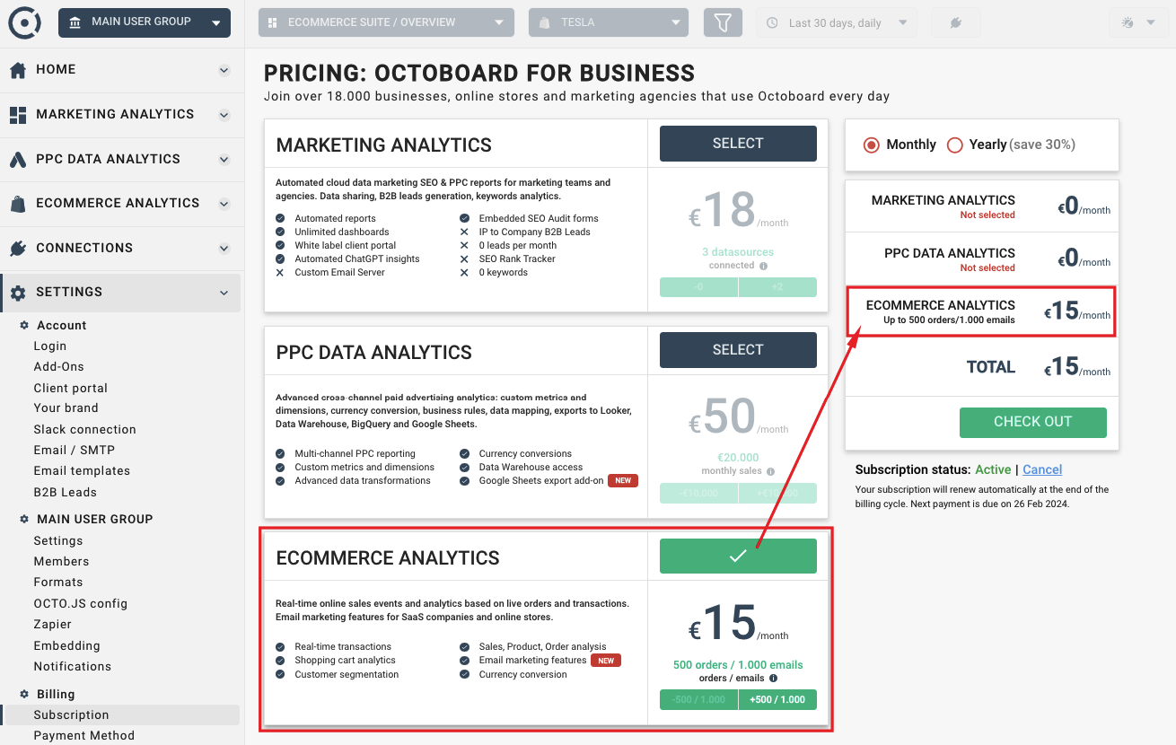Select the PPC Data Analytics plan

(x=738, y=350)
